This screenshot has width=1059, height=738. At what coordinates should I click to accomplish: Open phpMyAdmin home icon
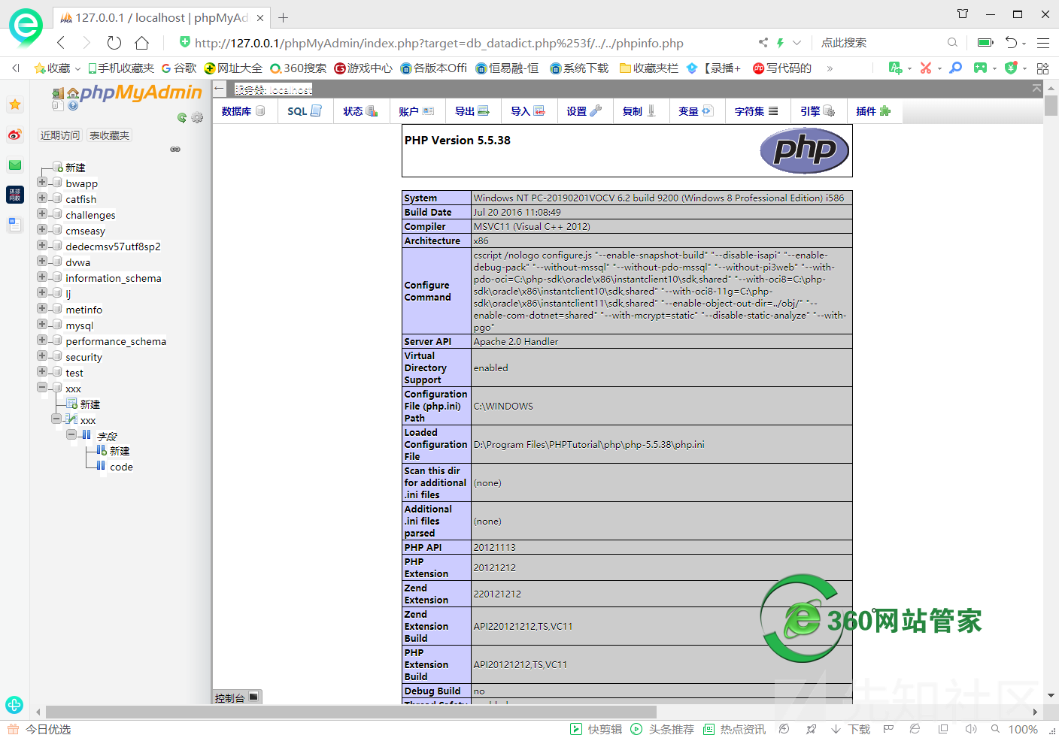73,93
